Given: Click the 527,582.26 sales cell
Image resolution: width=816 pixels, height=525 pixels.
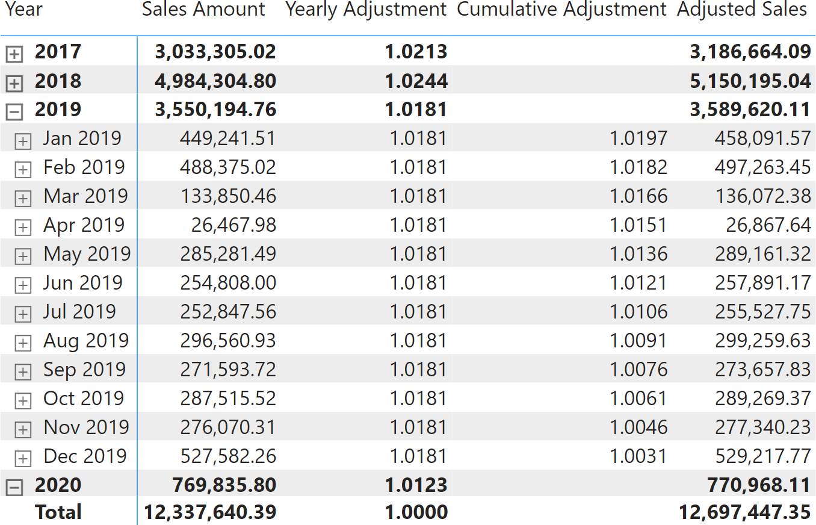Looking at the screenshot, I should point(227,456).
